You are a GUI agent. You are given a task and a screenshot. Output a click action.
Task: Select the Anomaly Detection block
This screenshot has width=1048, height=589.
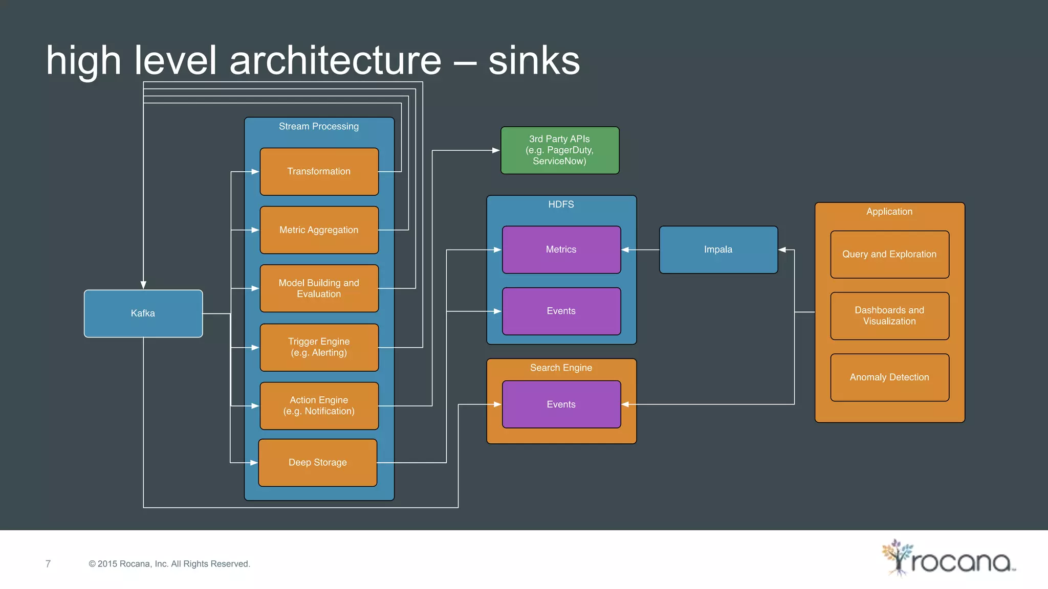pos(889,377)
